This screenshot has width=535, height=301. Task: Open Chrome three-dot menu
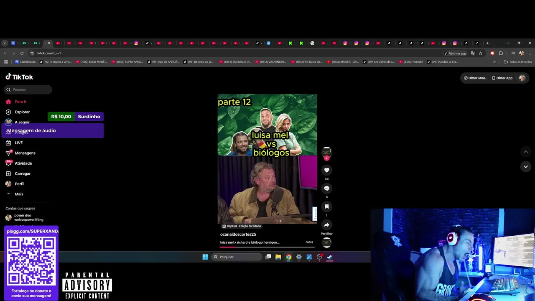[530, 53]
